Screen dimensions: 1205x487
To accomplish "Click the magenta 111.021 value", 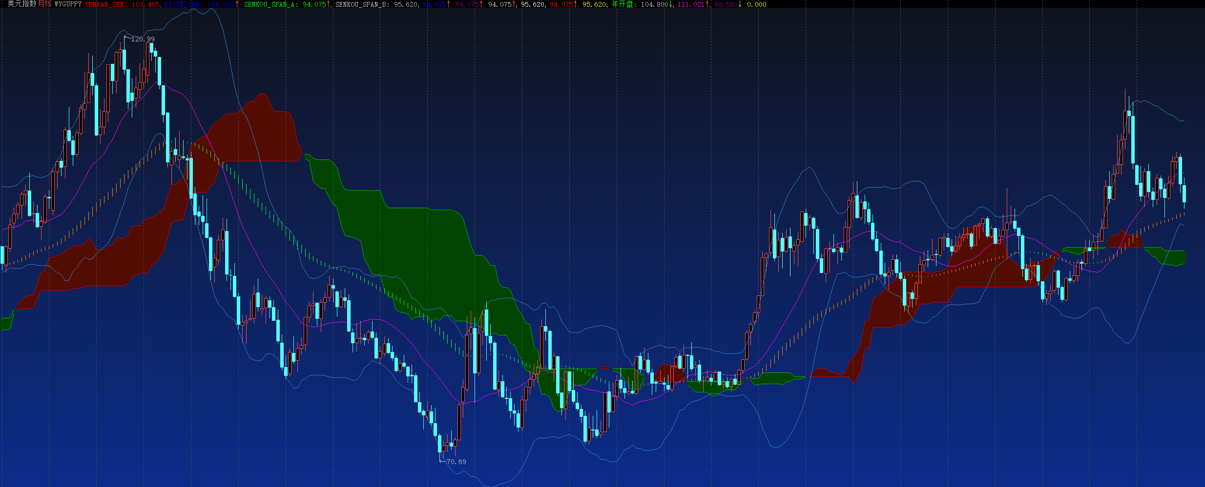I will coord(691,4).
